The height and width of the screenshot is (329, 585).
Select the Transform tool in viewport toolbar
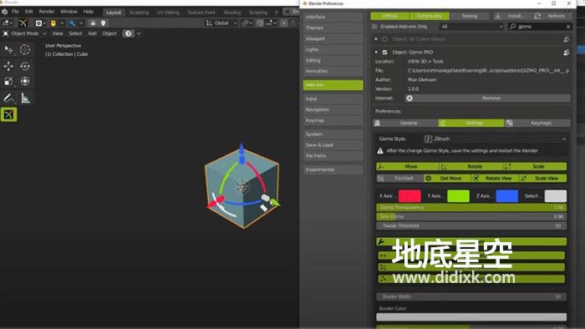(x=25, y=81)
